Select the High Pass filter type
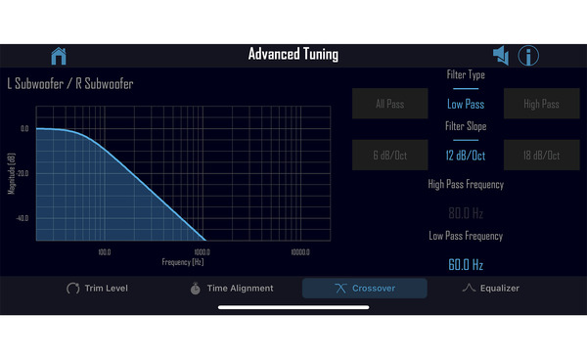Image resolution: width=587 pixels, height=360 pixels. click(x=541, y=104)
